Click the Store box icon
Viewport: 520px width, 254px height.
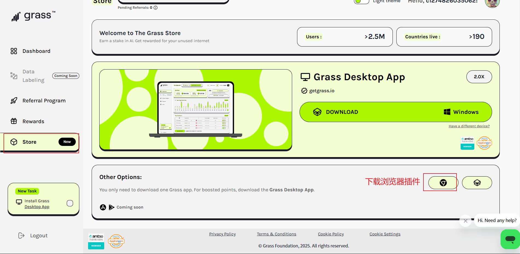(x=14, y=142)
